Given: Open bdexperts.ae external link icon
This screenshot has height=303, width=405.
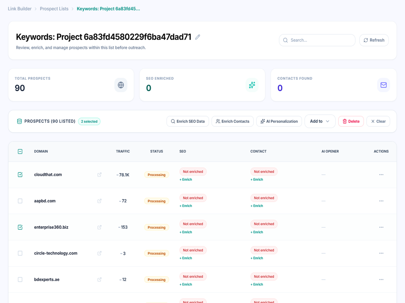Looking at the screenshot, I should click(x=100, y=279).
